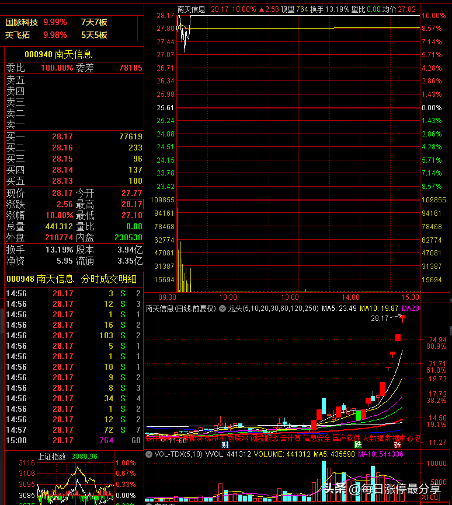Screen dimensions: 452x505
Task: Click the 13:00 time axis label
Action: [x=290, y=297]
